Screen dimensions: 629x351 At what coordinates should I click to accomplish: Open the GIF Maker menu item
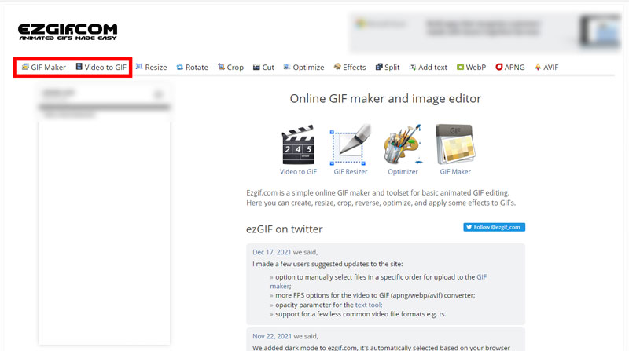pos(43,68)
